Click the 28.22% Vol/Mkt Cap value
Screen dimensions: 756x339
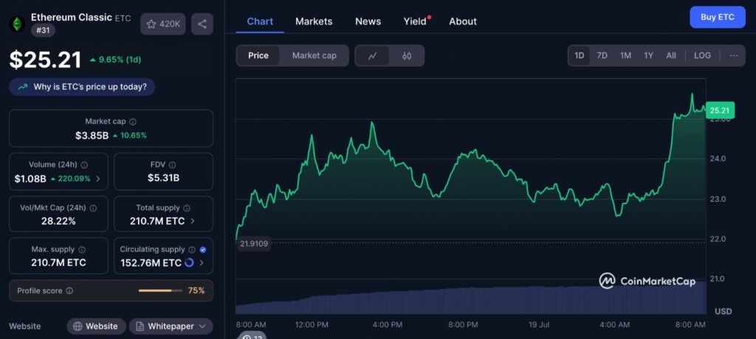click(59, 222)
